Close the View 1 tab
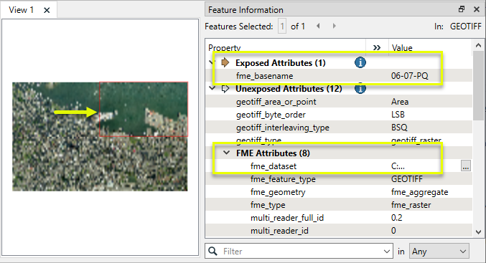 pos(47,10)
